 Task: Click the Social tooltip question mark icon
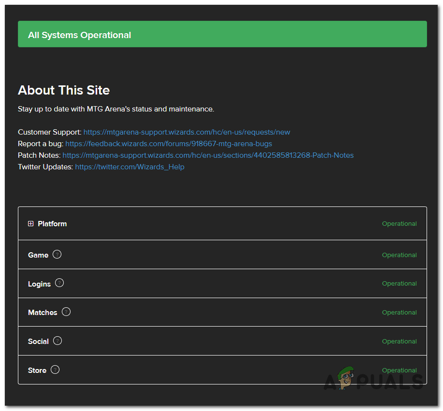tap(57, 341)
